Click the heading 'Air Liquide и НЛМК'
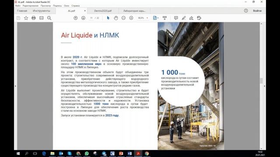 (90, 35)
